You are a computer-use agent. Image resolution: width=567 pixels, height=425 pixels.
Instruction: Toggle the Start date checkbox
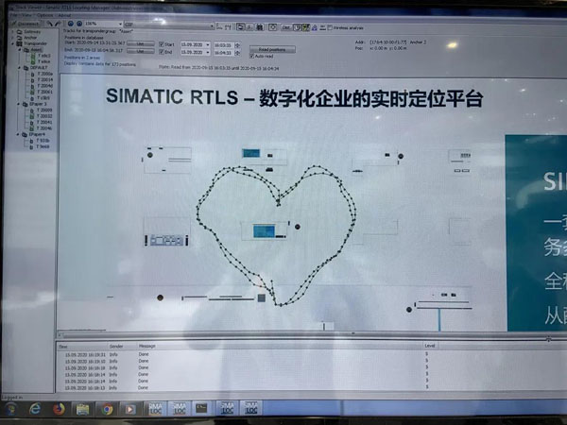pyautogui.click(x=162, y=43)
